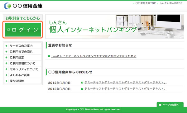Open the しんきんインターネットバンキングを安全に link
Viewport: 187px width, 113px height.
(94, 56)
